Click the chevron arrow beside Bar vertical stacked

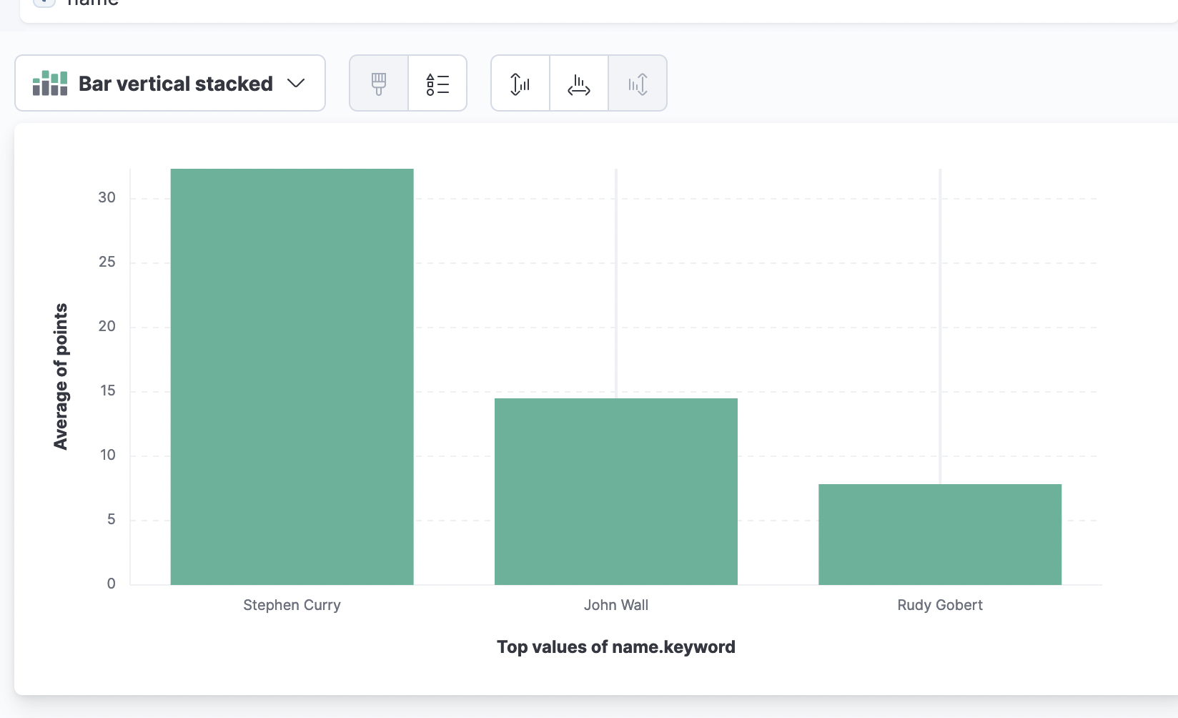point(296,83)
